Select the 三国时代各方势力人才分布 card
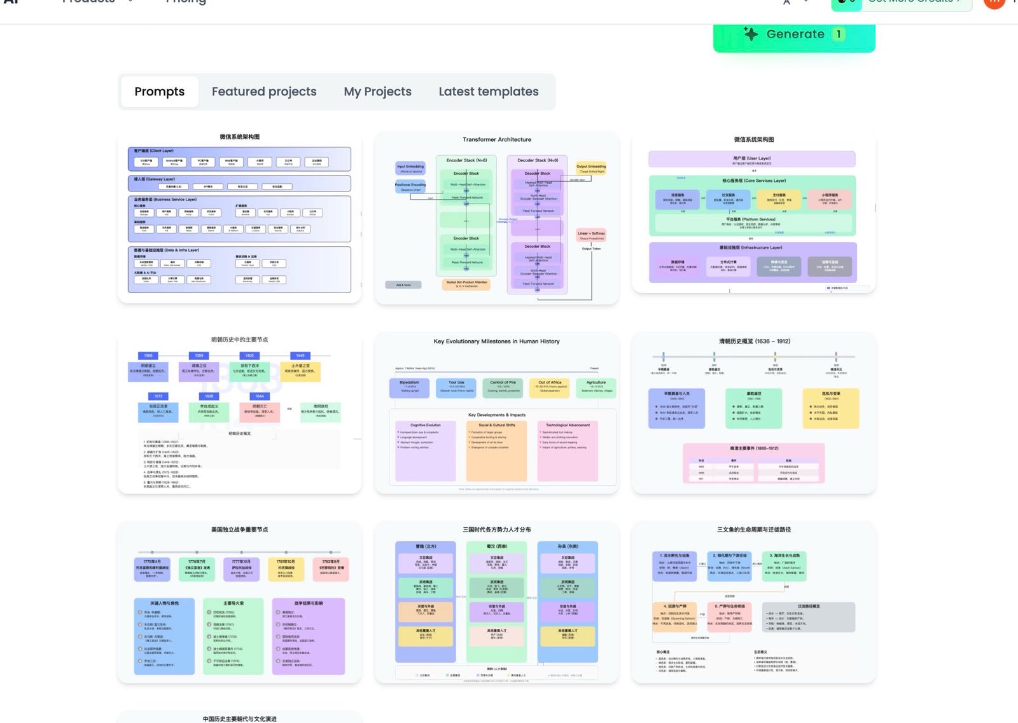 (496, 602)
